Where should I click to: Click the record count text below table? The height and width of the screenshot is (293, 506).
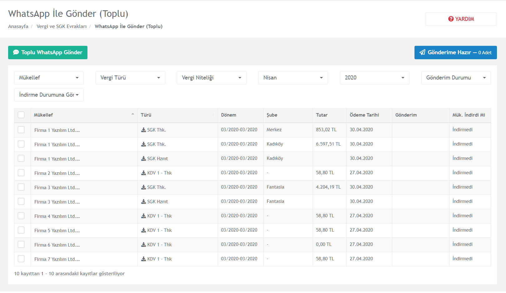(x=69, y=274)
